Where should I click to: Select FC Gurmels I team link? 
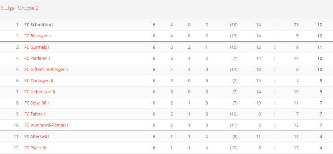click(37, 47)
